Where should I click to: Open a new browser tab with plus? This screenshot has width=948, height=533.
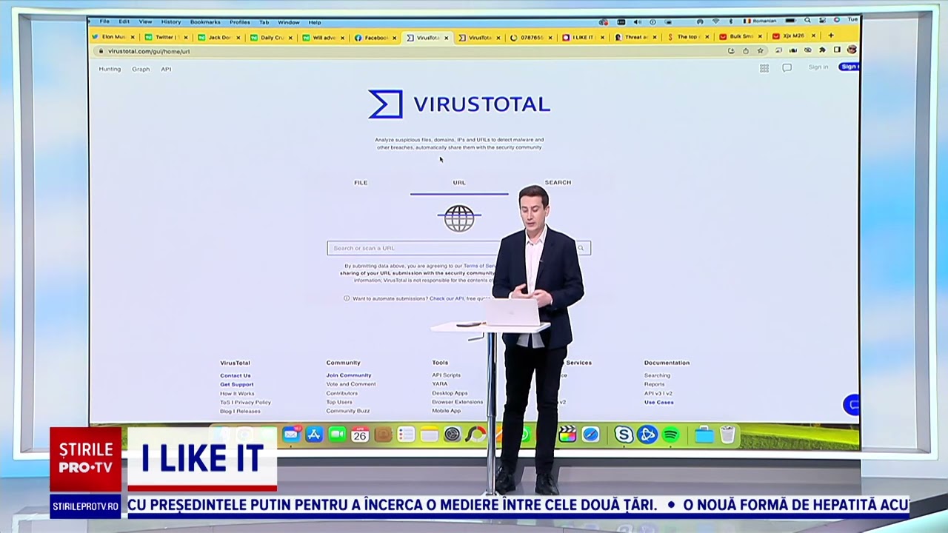tap(830, 36)
